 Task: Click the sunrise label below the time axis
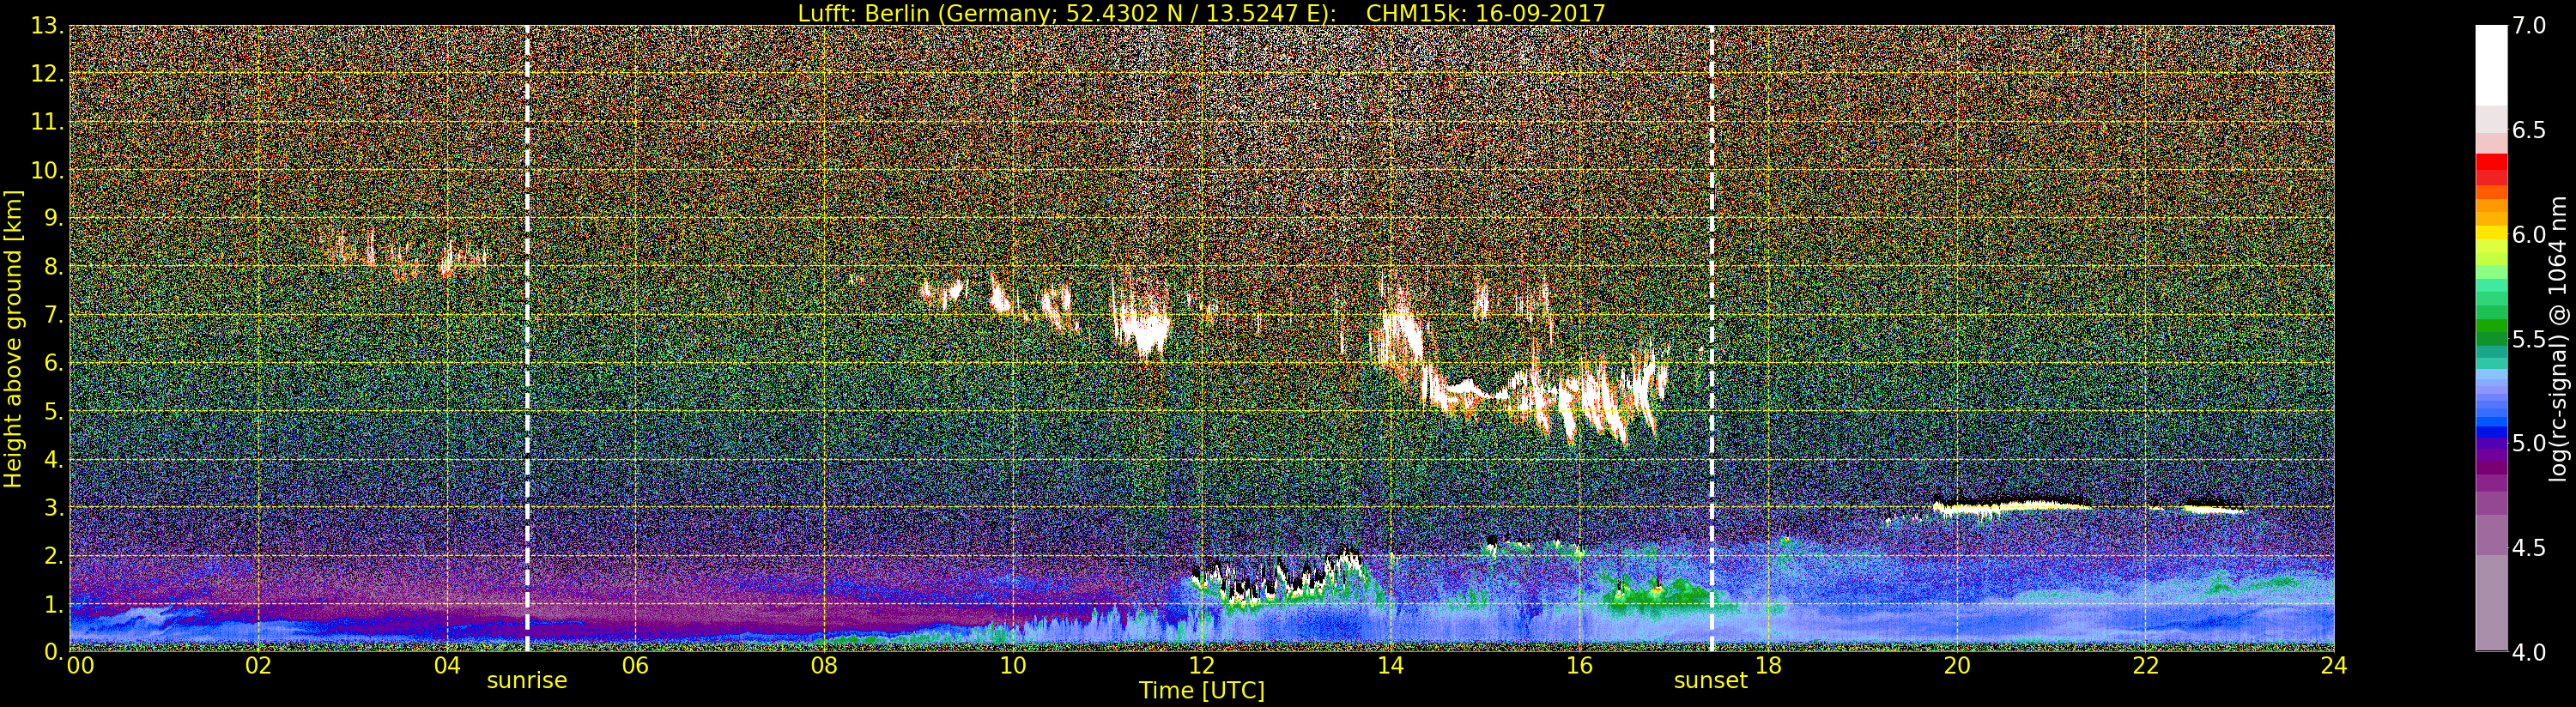526,681
